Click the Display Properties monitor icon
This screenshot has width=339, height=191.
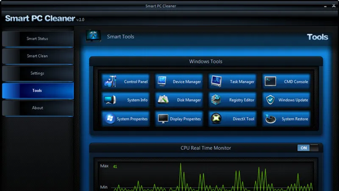click(163, 119)
